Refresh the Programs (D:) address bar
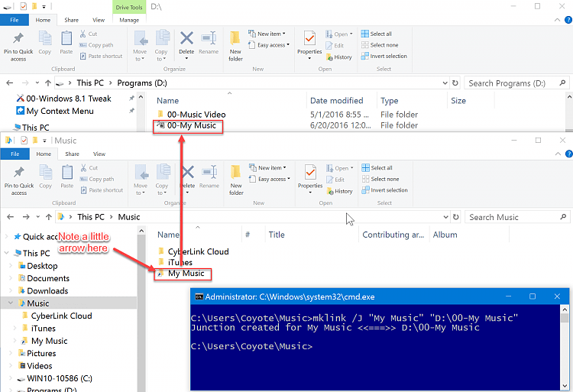Screen dimensions: 573x392 click(x=455, y=83)
